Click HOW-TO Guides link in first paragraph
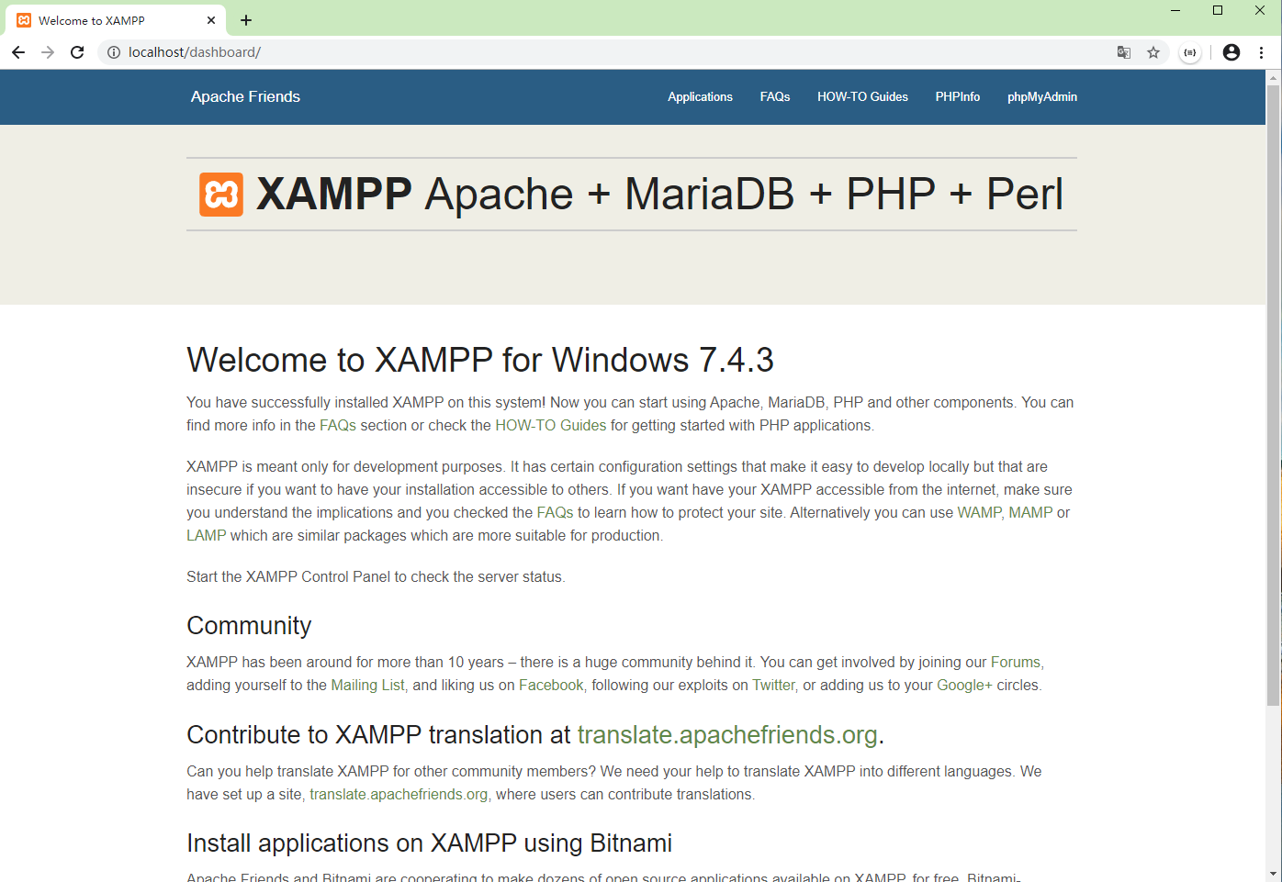1282x882 pixels. pos(551,425)
